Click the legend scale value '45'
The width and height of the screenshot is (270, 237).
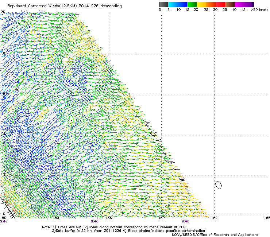pyautogui.click(x=243, y=10)
